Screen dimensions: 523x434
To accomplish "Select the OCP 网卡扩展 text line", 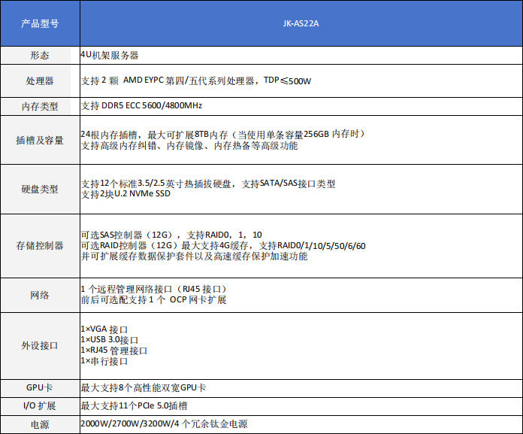I will click(153, 300).
